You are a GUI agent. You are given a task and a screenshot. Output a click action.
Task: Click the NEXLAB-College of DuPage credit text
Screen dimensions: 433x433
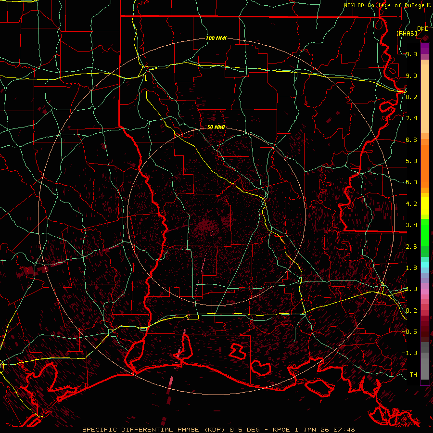click(x=385, y=5)
